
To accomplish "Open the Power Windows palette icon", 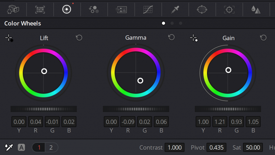I will coord(202,9).
